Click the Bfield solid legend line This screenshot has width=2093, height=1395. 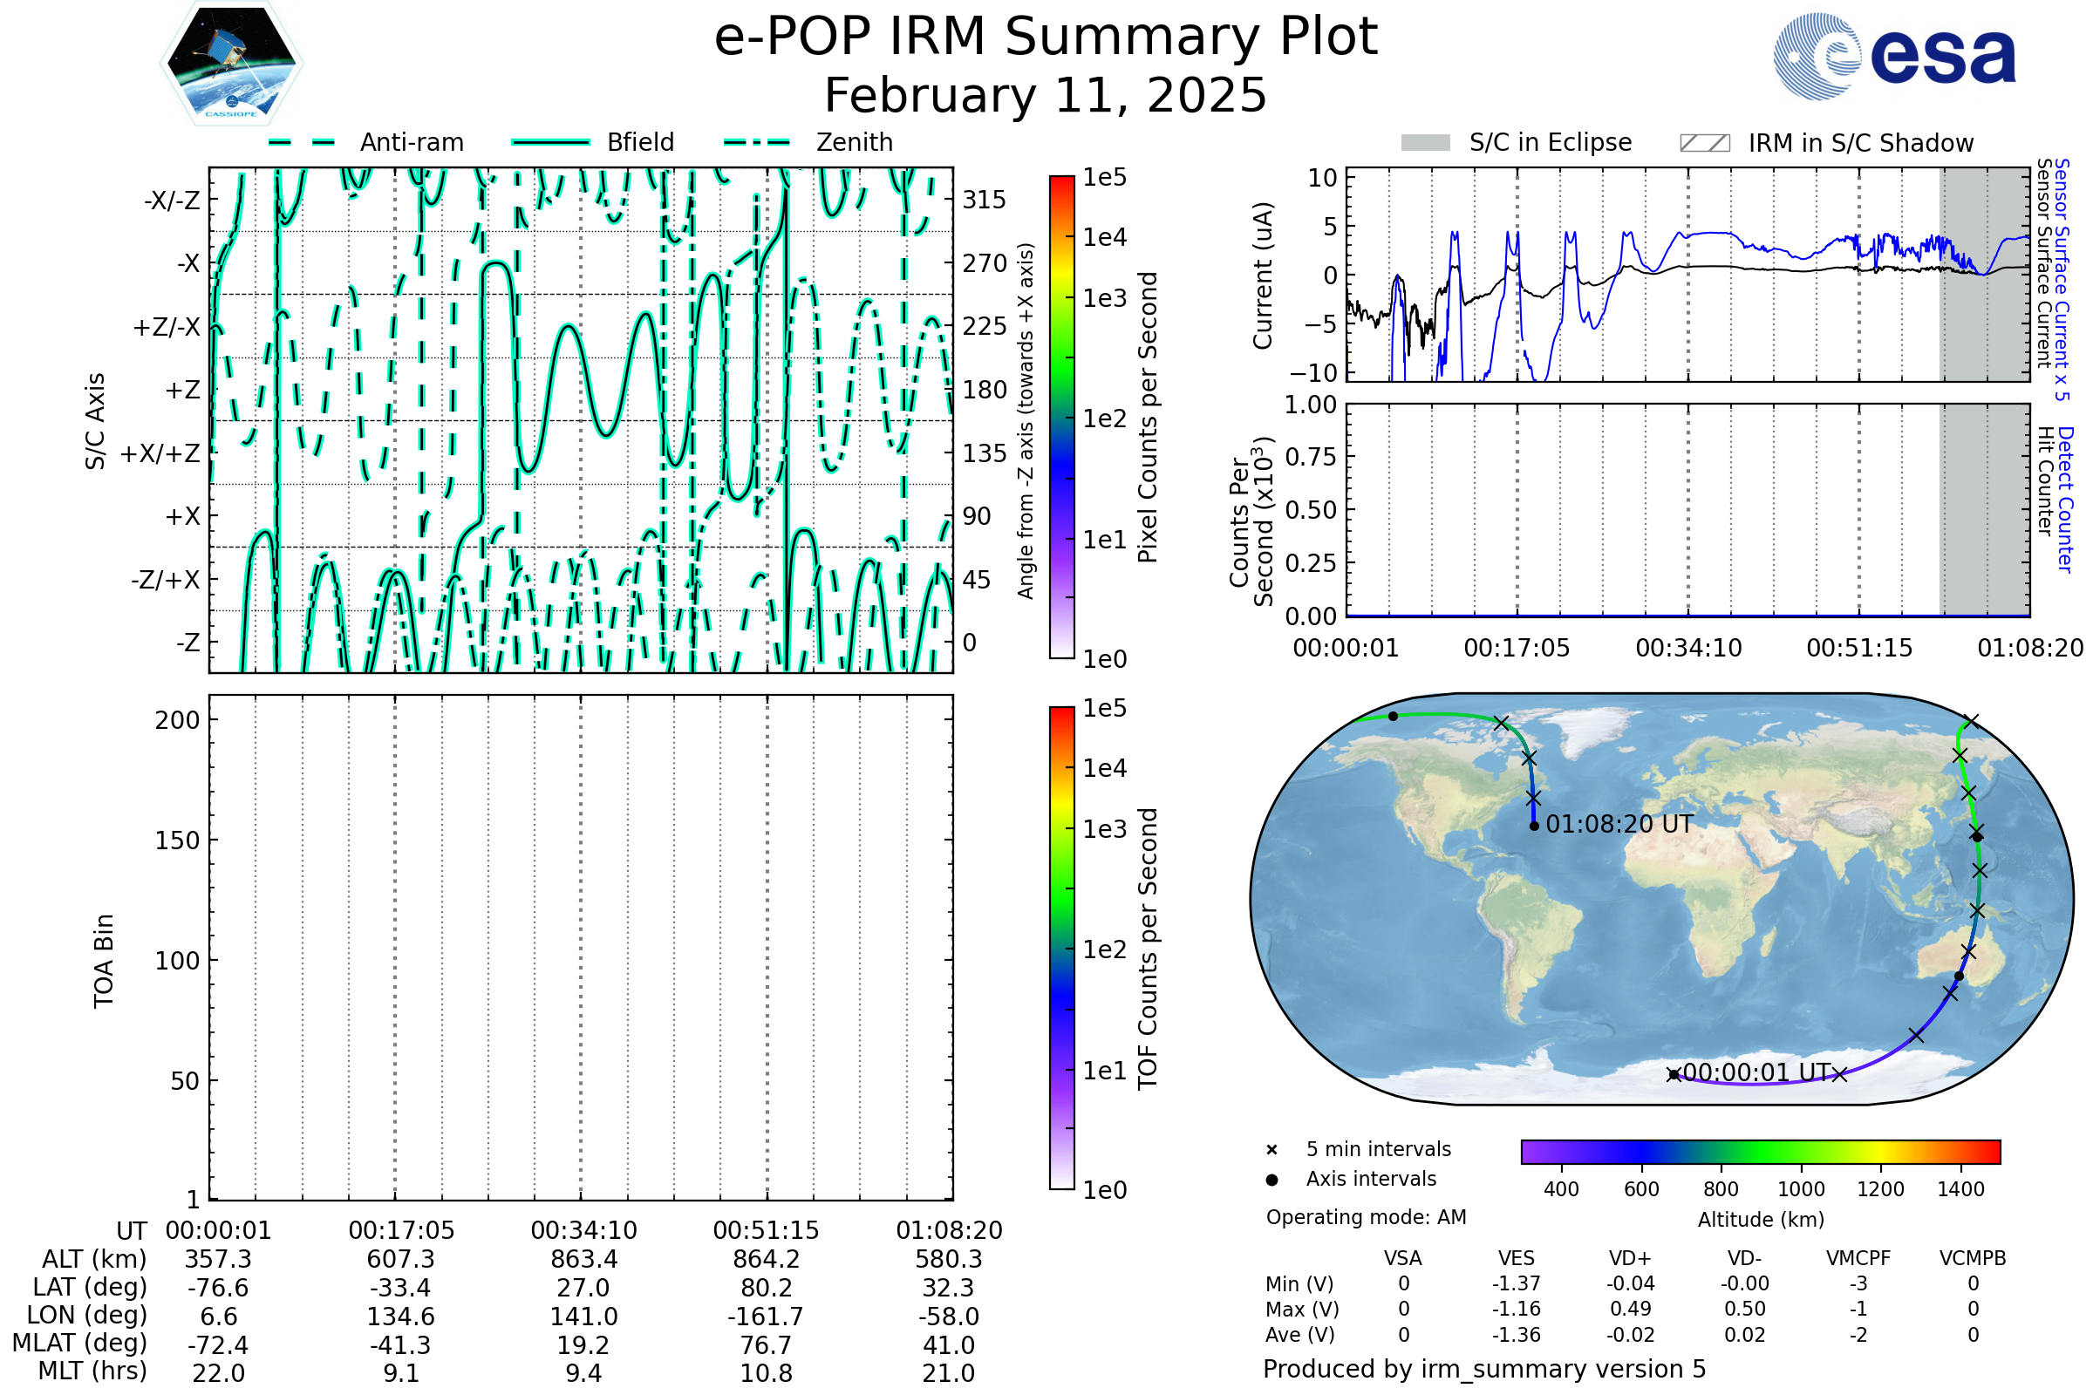(x=550, y=143)
